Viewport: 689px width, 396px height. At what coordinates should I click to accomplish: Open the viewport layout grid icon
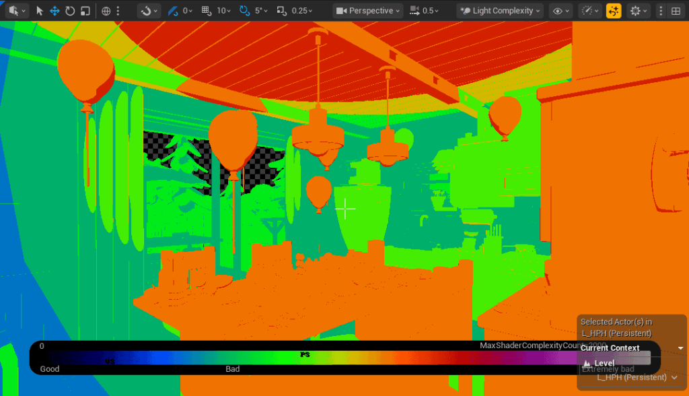(x=676, y=11)
